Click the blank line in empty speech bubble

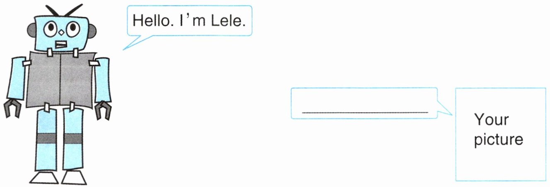(365, 111)
